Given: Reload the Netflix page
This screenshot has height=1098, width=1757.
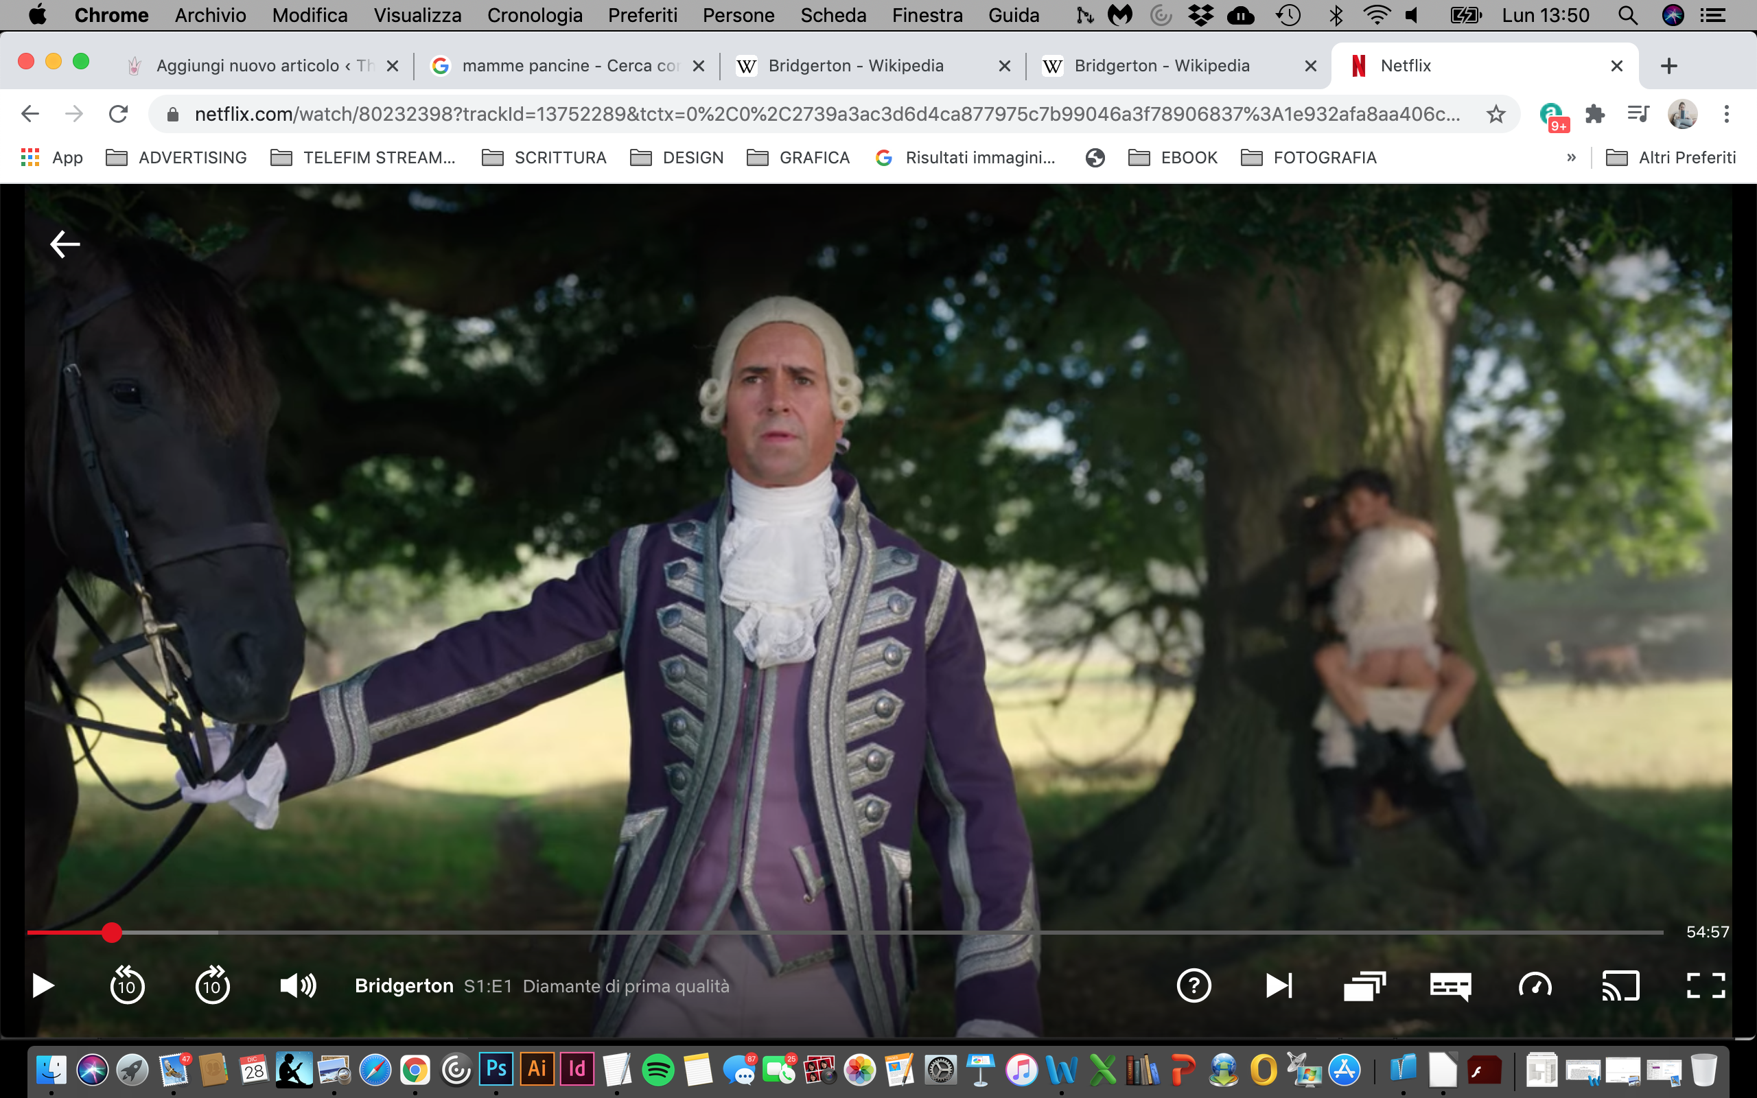Looking at the screenshot, I should point(118,114).
